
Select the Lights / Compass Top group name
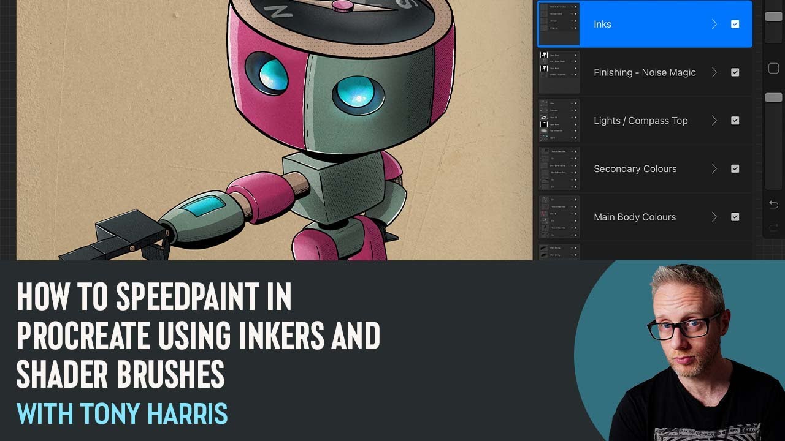(640, 121)
